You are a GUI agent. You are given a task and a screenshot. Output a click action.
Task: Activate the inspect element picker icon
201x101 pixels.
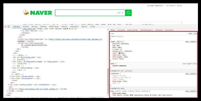coord(5,27)
